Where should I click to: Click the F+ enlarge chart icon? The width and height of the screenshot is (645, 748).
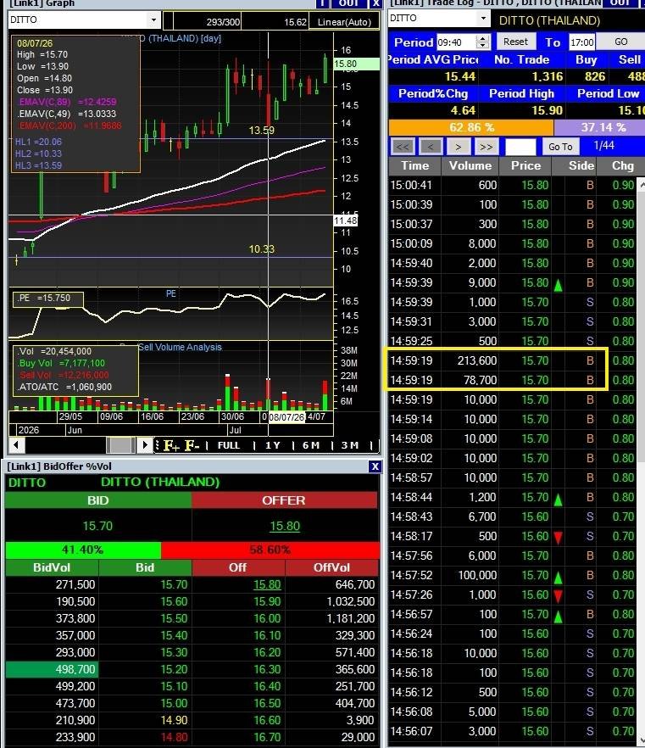coord(171,445)
